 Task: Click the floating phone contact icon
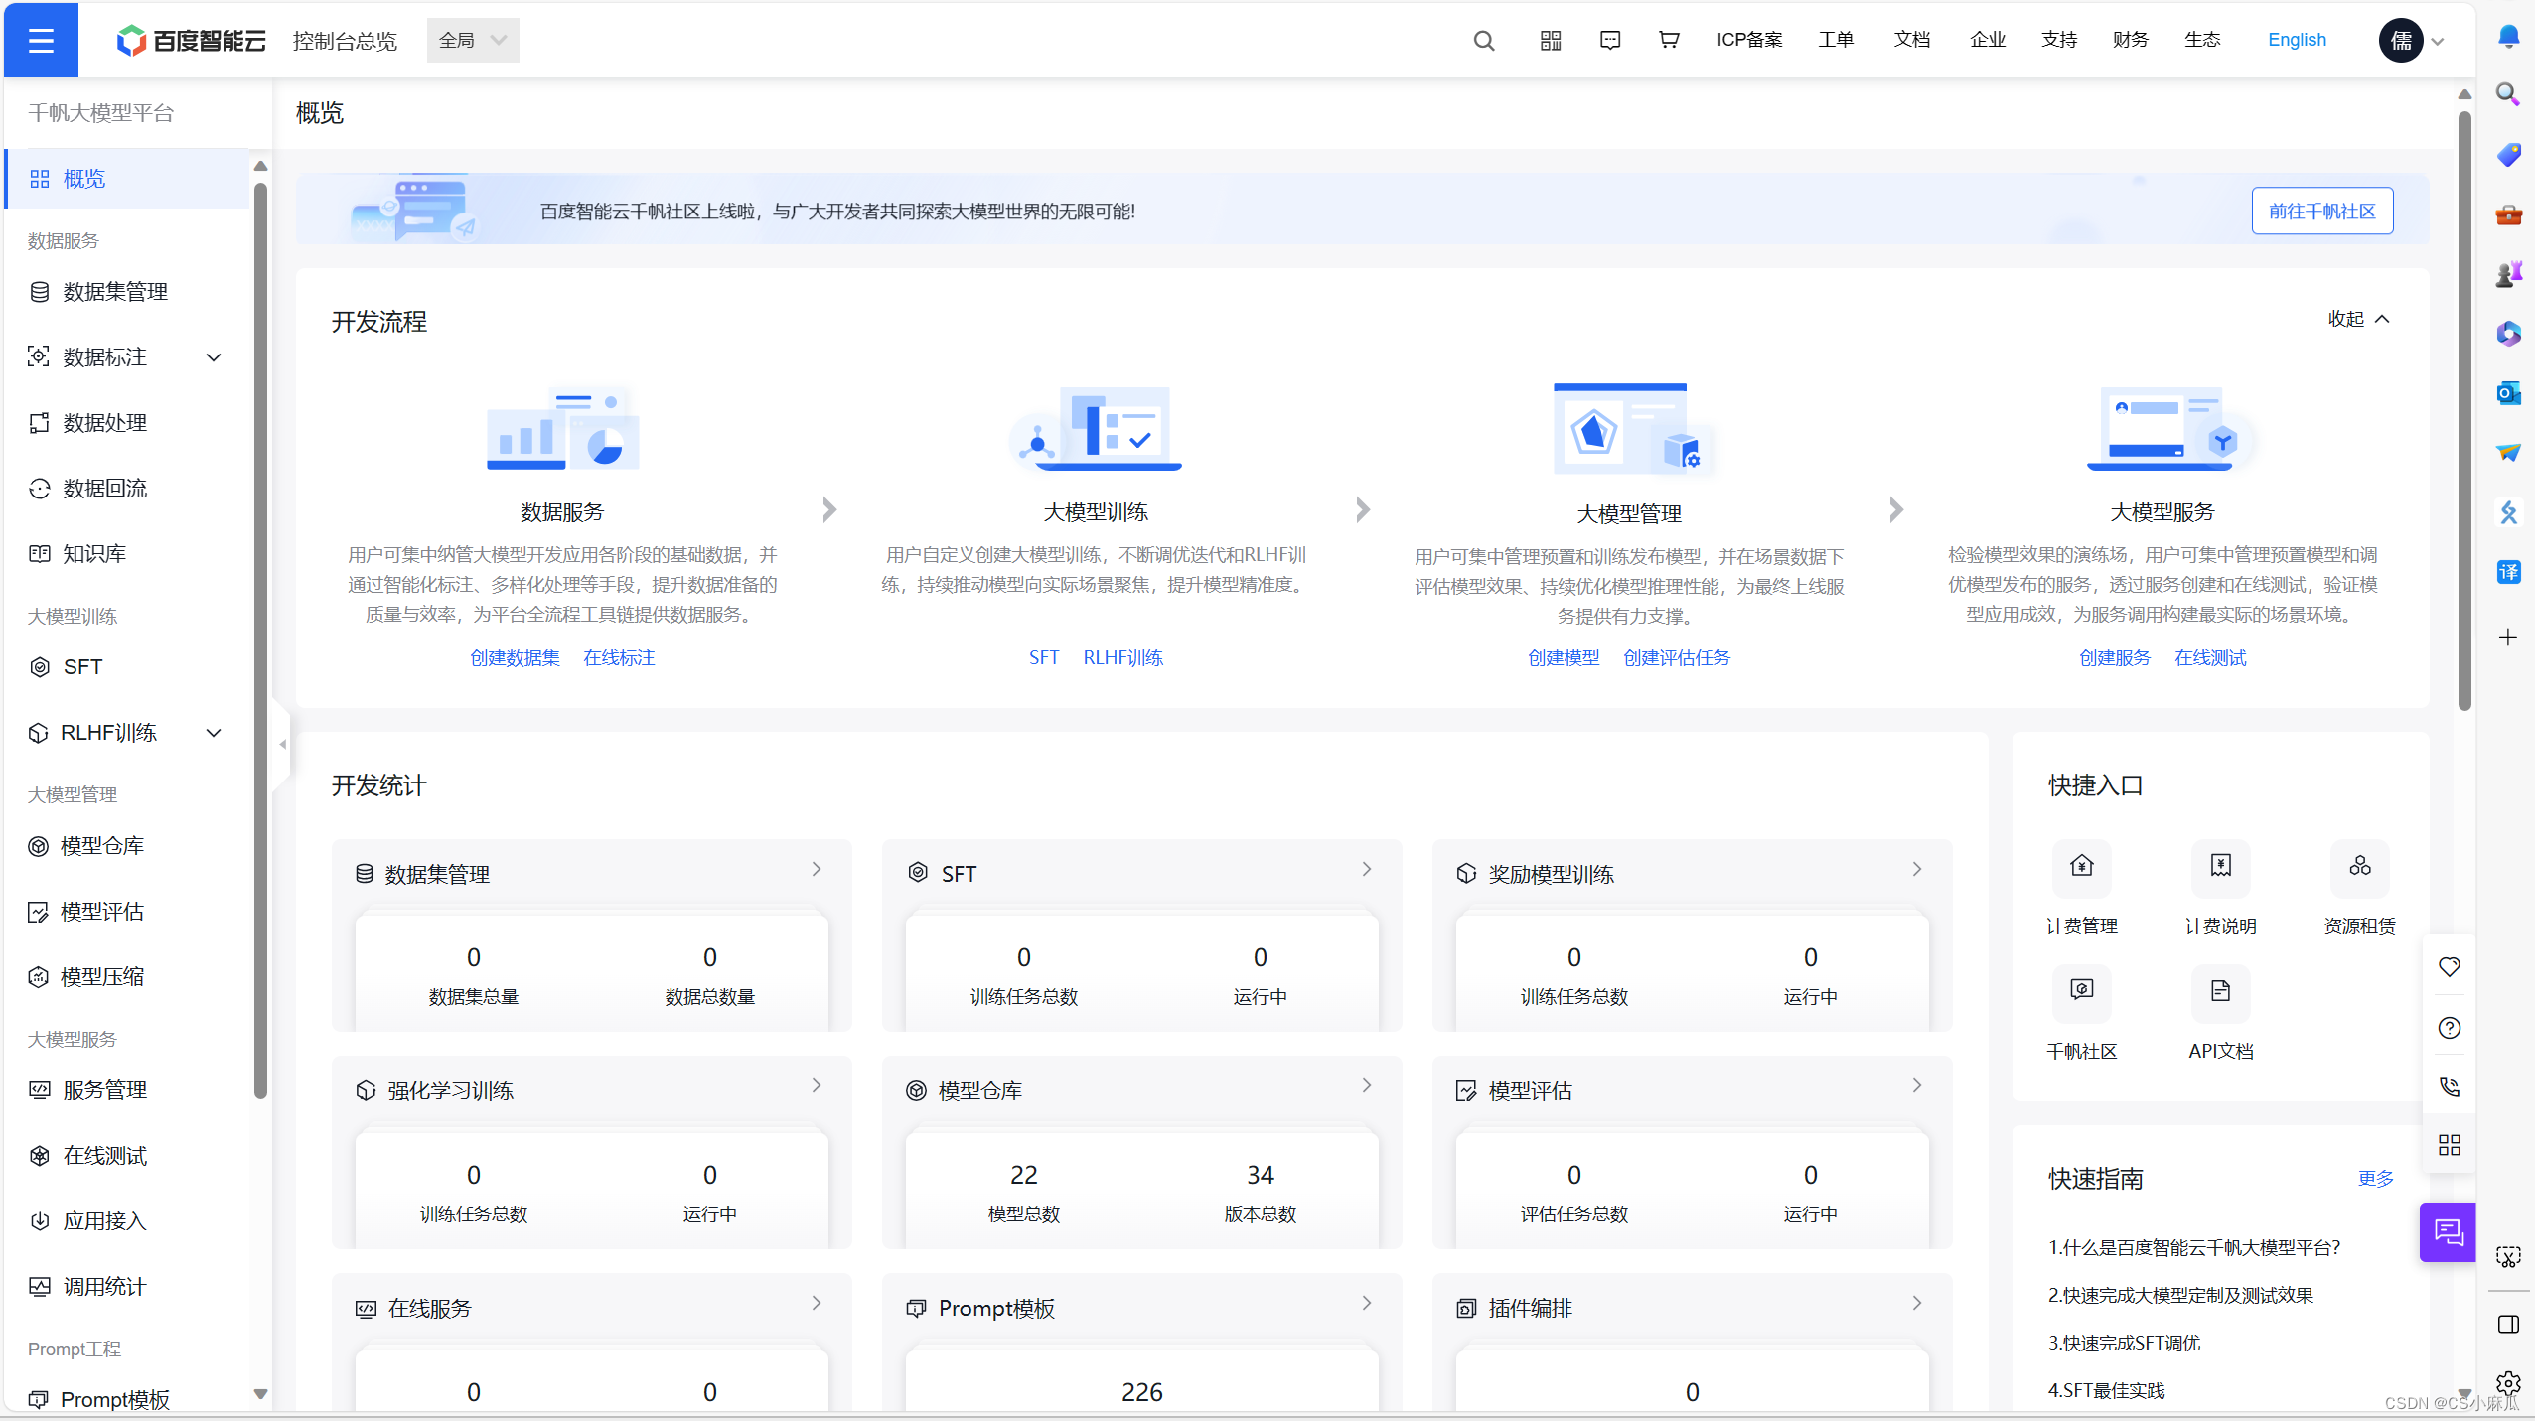tap(2450, 1086)
